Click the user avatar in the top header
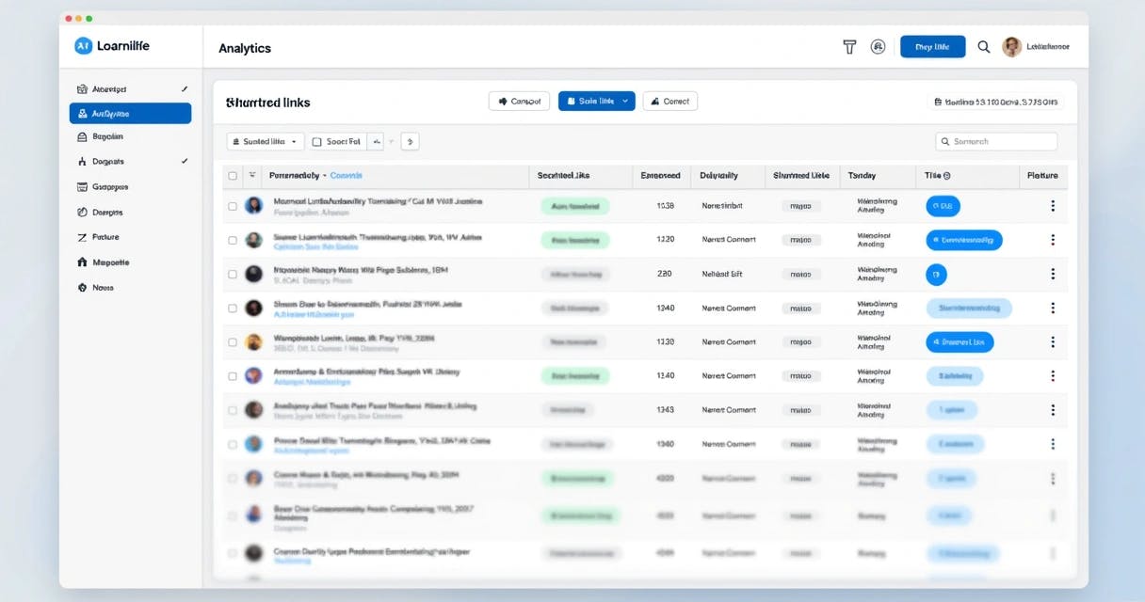This screenshot has width=1145, height=602. 1012,47
